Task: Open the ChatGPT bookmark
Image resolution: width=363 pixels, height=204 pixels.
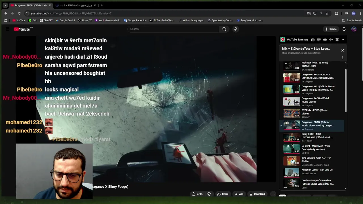Action: (x=46, y=20)
